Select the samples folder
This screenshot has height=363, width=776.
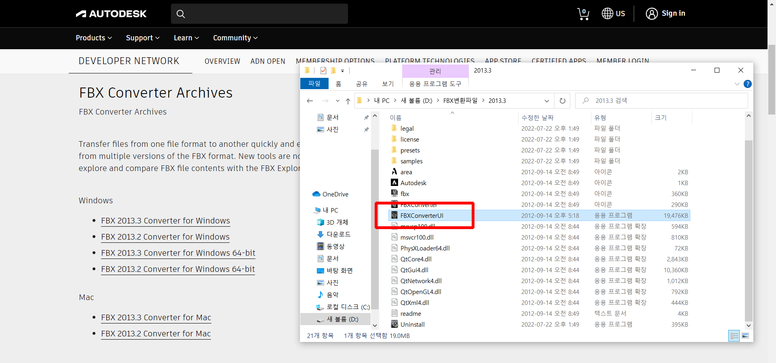[411, 161]
